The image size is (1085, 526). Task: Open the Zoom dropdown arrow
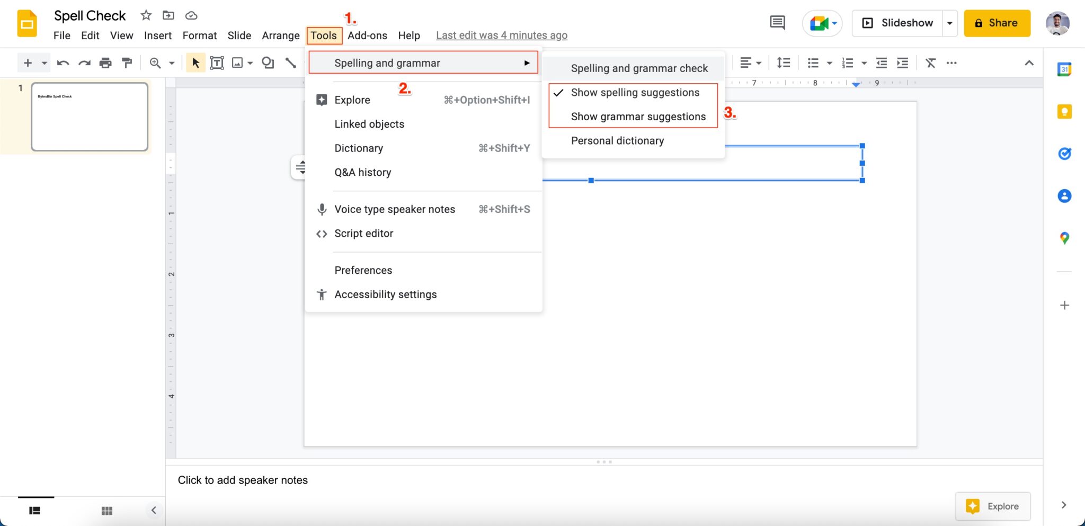(x=171, y=62)
